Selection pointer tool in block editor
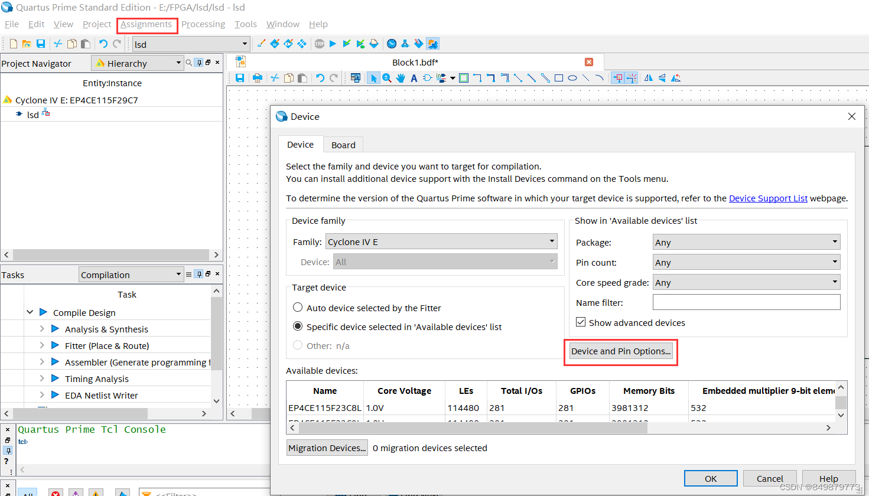Viewport: 869px width, 496px height. point(373,78)
